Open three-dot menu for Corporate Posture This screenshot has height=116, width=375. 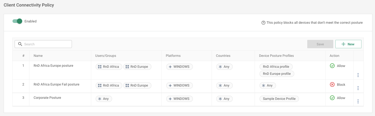[358, 101]
